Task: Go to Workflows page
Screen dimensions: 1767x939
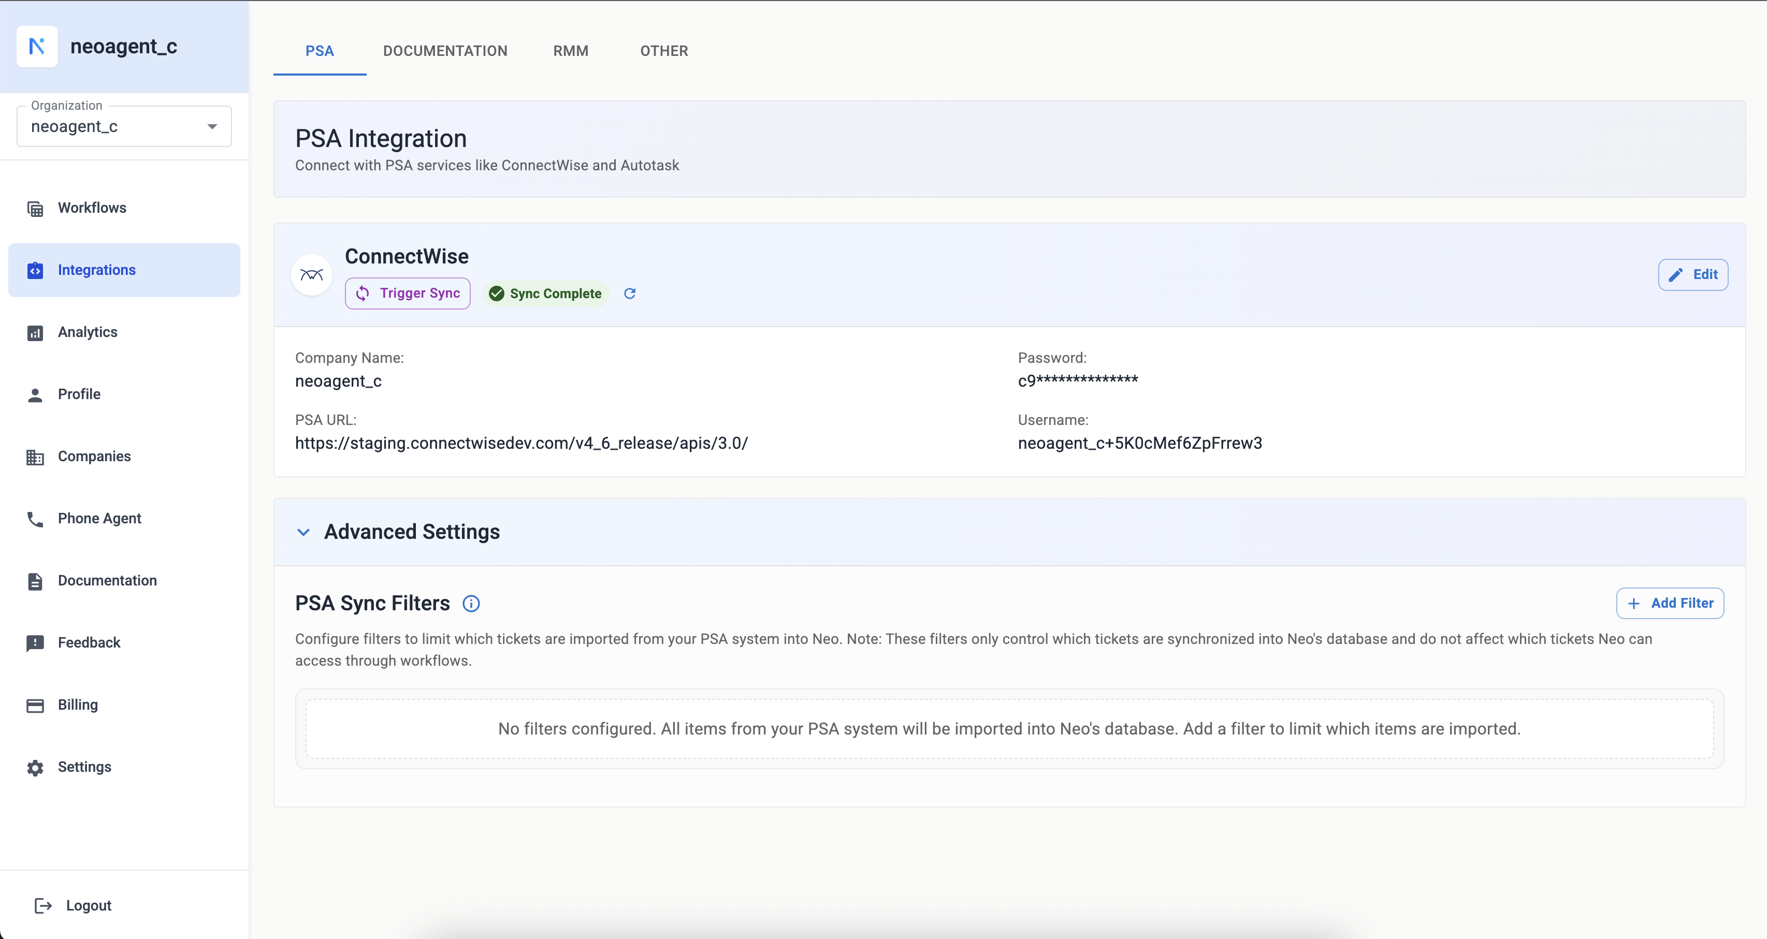Action: click(x=124, y=208)
